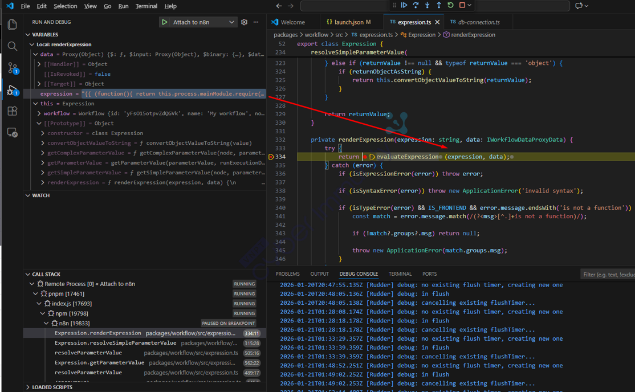Click the Expression class breadcrumb
The height and width of the screenshot is (392, 635).
[x=418, y=35]
